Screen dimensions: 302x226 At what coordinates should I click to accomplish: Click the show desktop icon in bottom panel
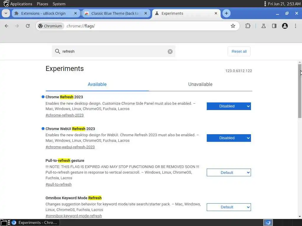(4, 222)
